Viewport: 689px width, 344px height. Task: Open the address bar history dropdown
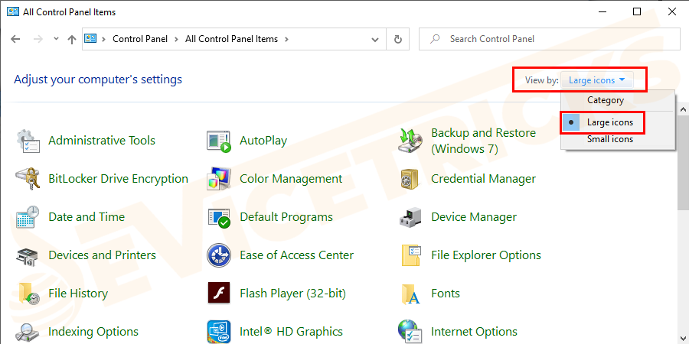pos(375,39)
